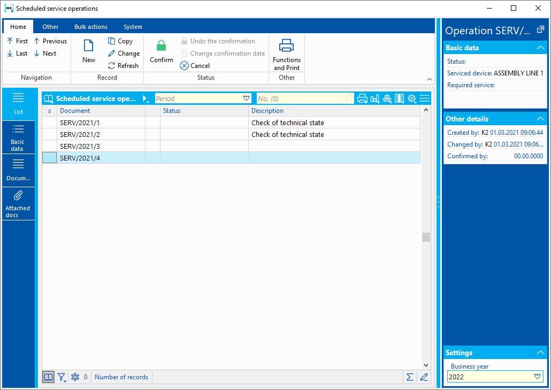The height and width of the screenshot is (390, 551).
Task: Open Functions and Print
Action: (287, 55)
